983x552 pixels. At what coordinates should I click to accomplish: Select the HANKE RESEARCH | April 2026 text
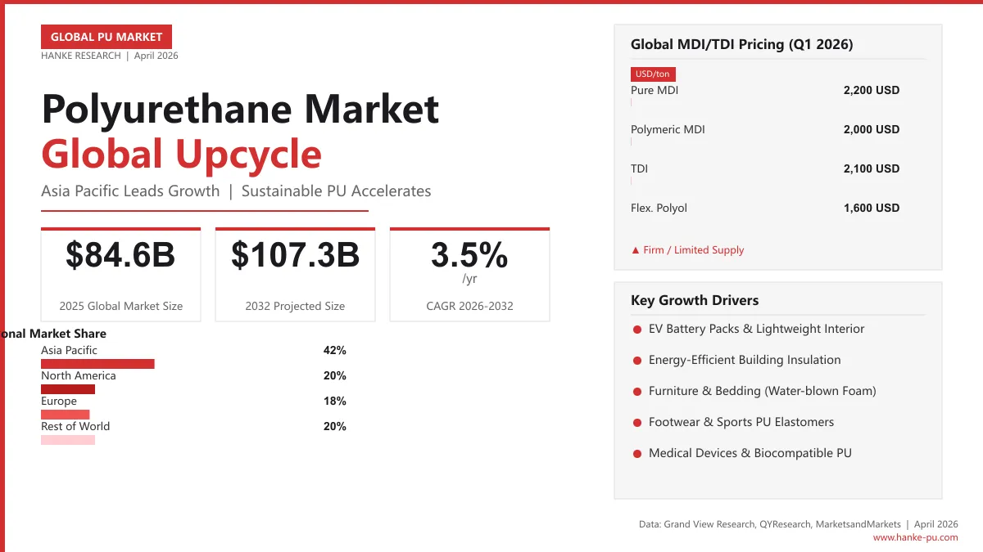pos(110,56)
